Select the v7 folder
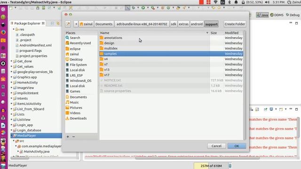301x169 pixels. 171,64
